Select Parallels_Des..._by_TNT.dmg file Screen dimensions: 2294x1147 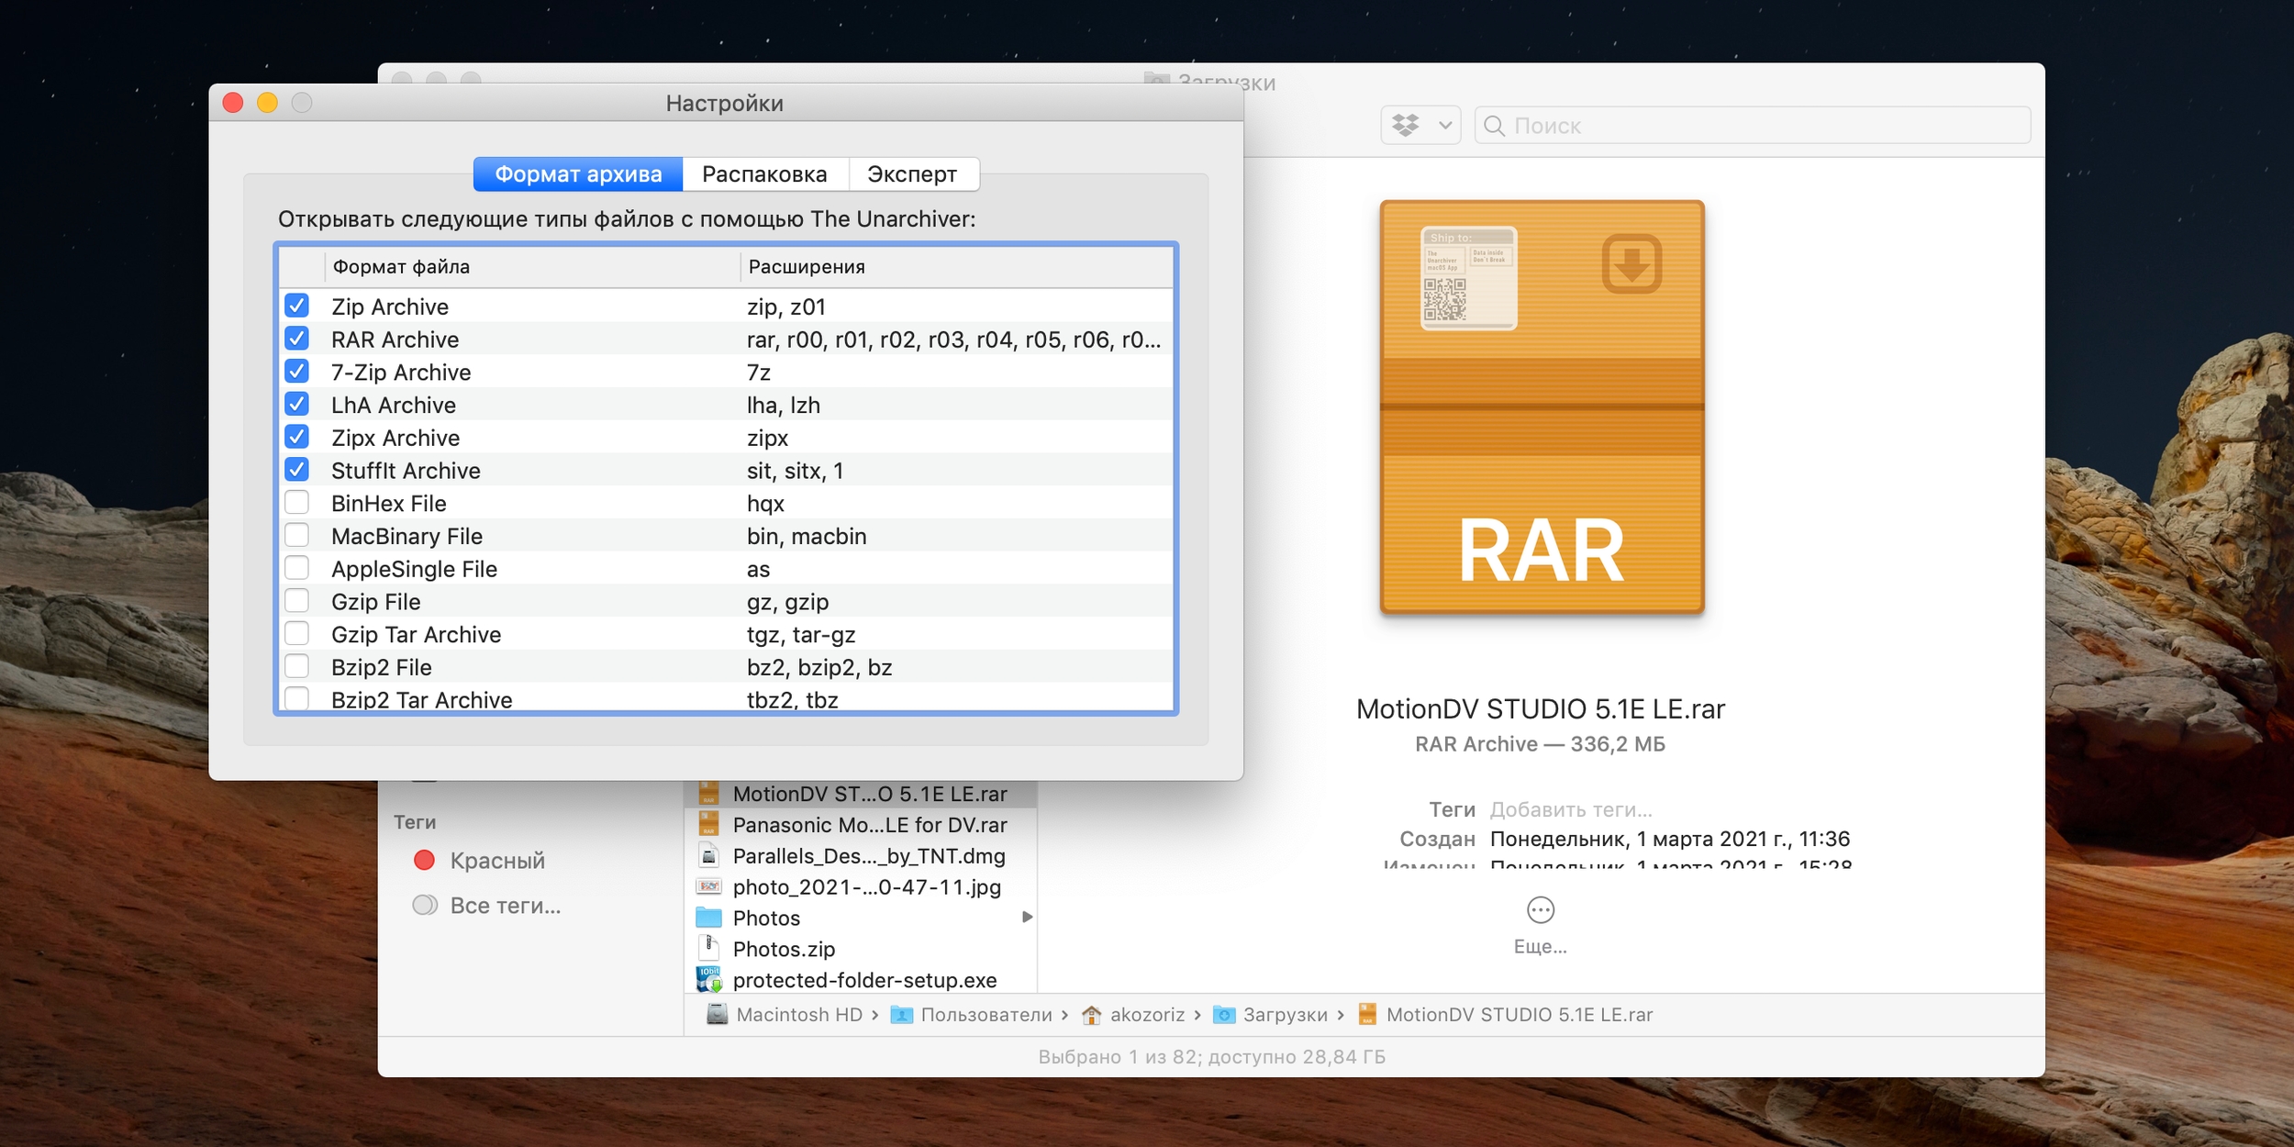[x=861, y=856]
